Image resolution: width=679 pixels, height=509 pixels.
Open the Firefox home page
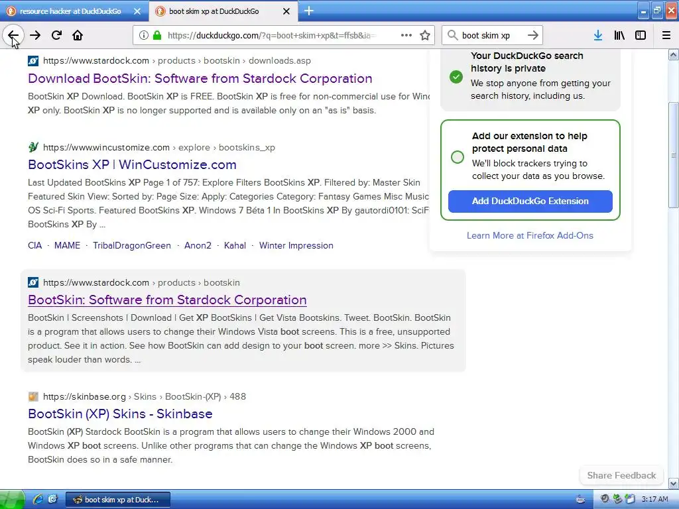pos(78,35)
